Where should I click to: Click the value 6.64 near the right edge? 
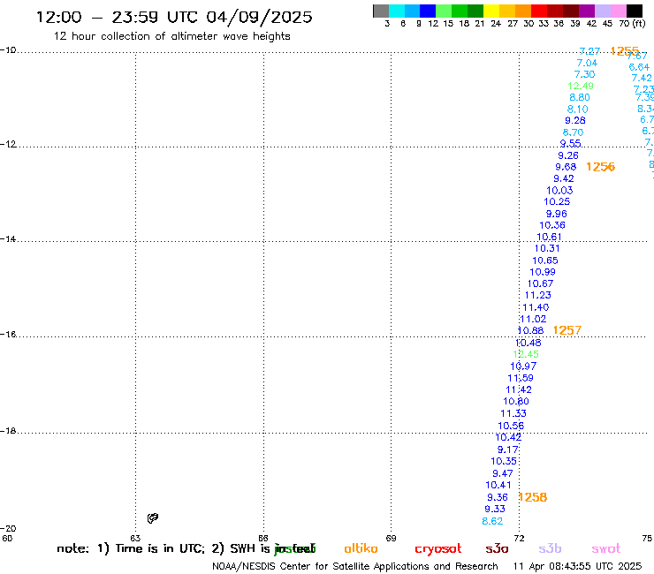[639, 67]
